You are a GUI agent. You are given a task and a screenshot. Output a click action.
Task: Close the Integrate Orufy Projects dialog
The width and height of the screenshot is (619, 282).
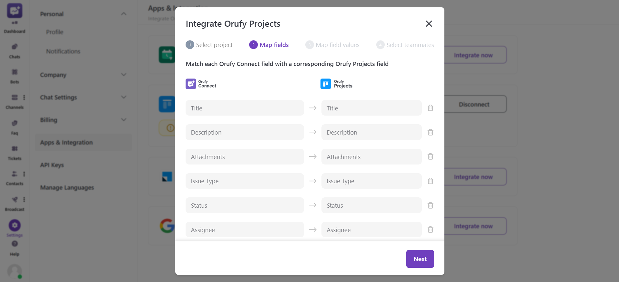pos(429,23)
